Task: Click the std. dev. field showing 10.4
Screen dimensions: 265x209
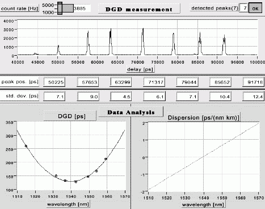Action: (220, 97)
